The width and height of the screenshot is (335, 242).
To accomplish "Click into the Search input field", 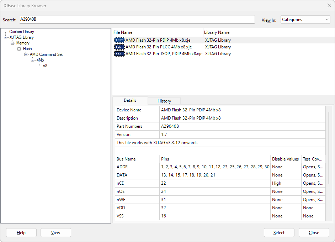I will pos(137,20).
